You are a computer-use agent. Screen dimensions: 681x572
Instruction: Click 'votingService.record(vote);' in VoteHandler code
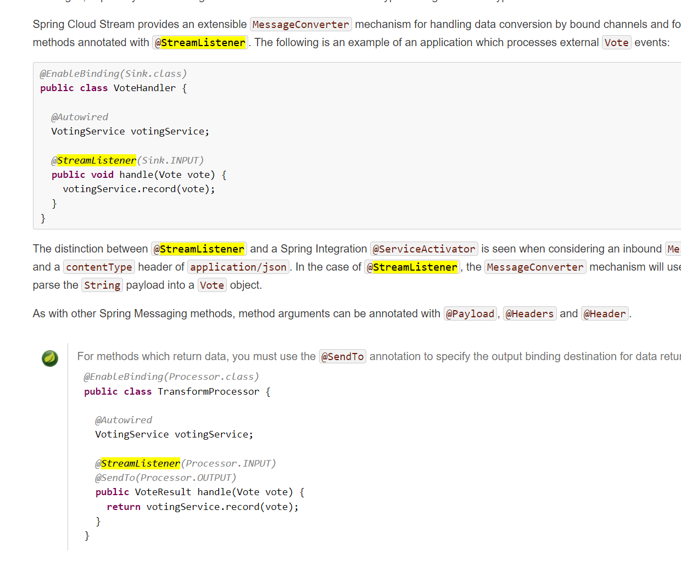139,189
